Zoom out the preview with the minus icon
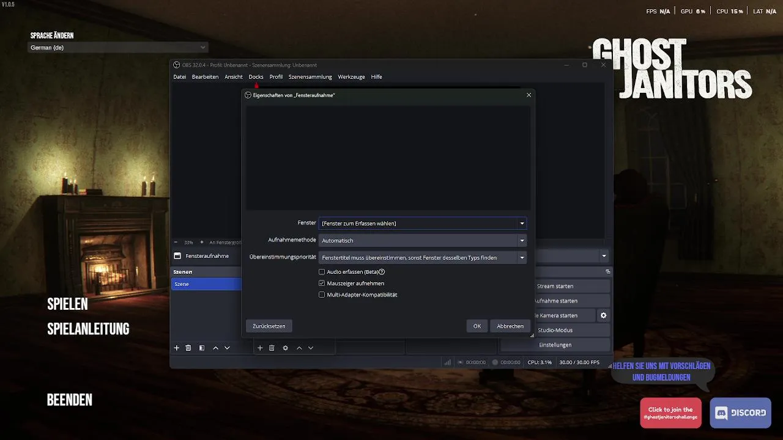 coord(176,242)
